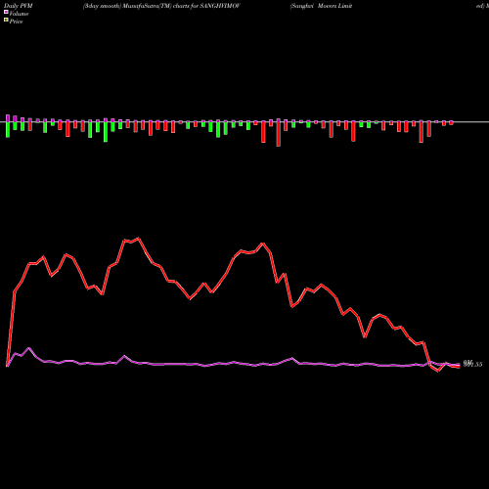Image resolution: width=489 pixels, height=489 pixels.
Task: Click the 'Daily PVM' title text
Action: [x=19, y=6]
